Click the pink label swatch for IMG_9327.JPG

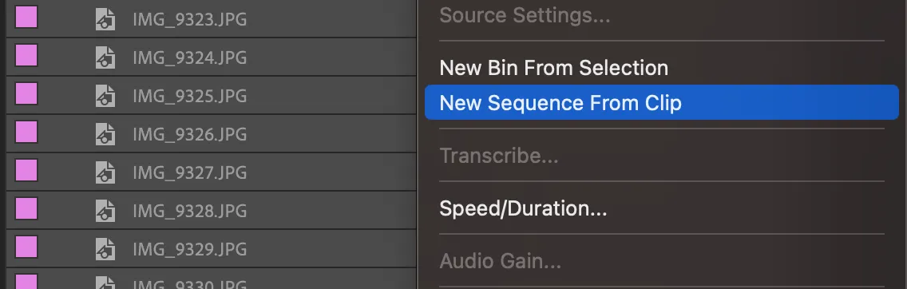click(26, 170)
